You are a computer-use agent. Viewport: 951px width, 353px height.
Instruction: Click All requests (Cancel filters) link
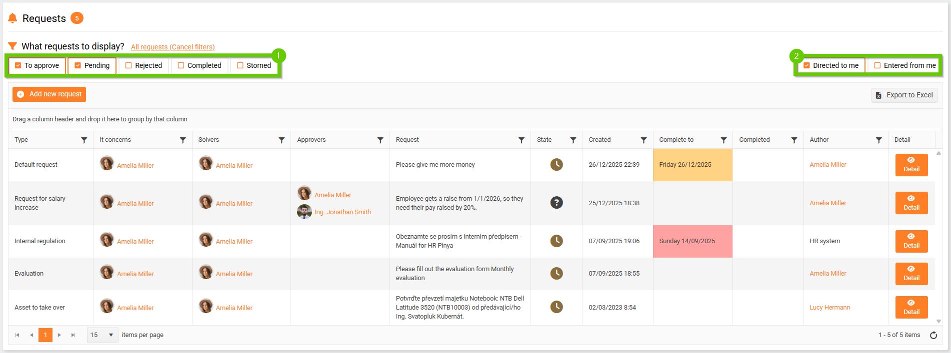click(x=172, y=47)
